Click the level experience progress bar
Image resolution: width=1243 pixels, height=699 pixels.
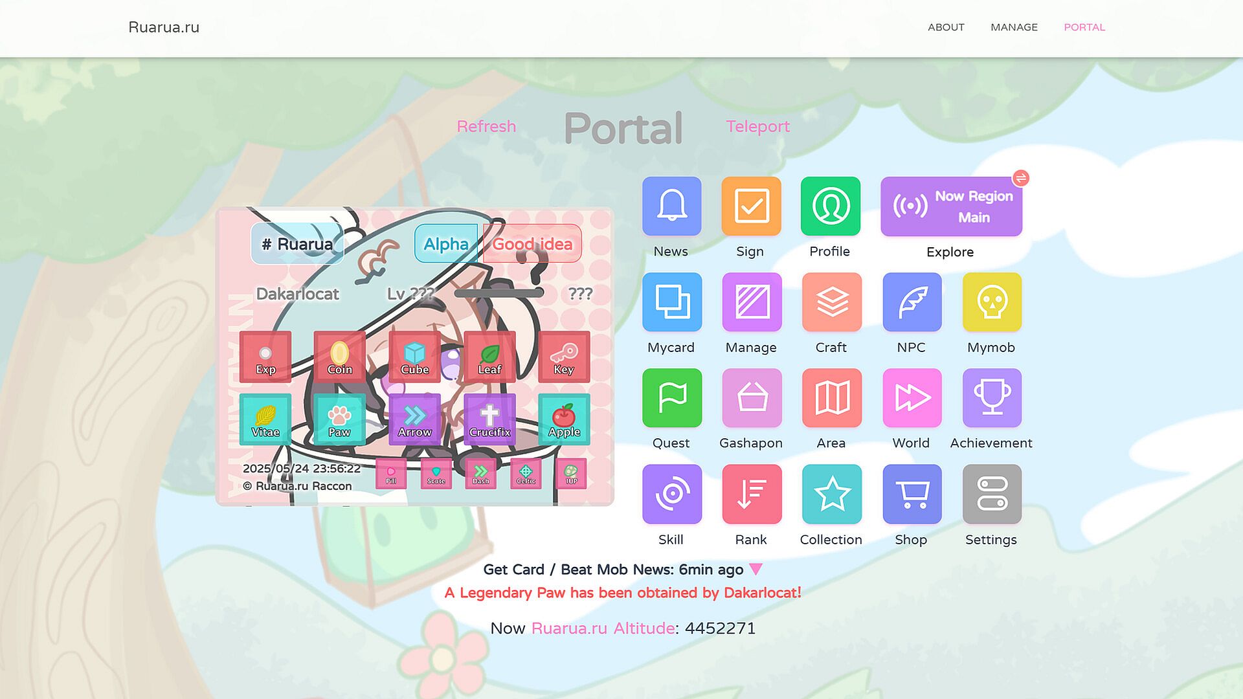tap(499, 293)
